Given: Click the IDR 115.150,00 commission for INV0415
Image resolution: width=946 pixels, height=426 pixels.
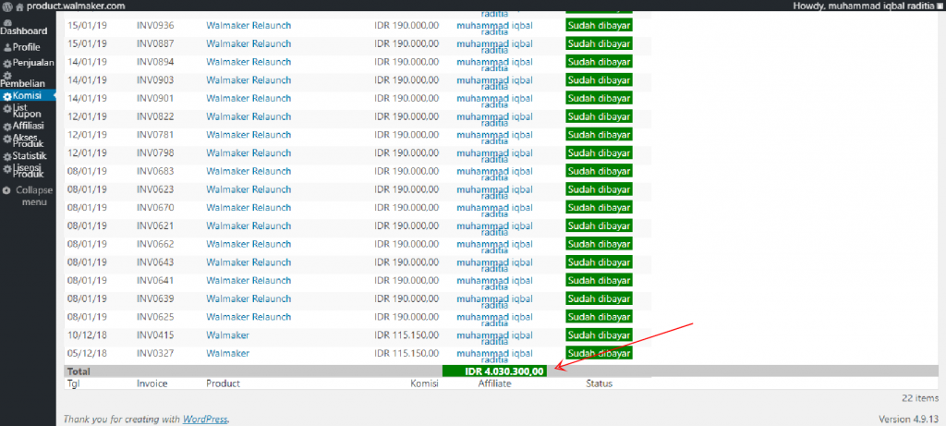Looking at the screenshot, I should point(406,335).
